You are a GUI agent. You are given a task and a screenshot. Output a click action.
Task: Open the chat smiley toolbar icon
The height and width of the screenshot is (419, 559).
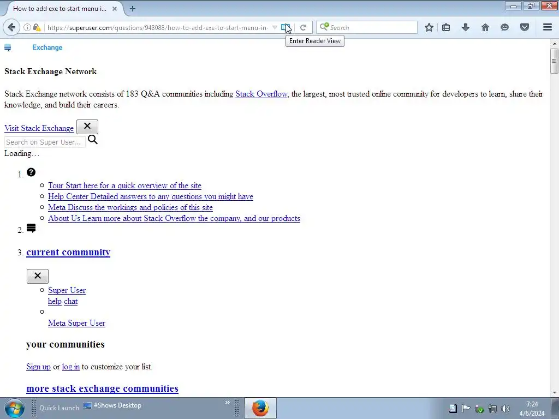[x=504, y=27]
